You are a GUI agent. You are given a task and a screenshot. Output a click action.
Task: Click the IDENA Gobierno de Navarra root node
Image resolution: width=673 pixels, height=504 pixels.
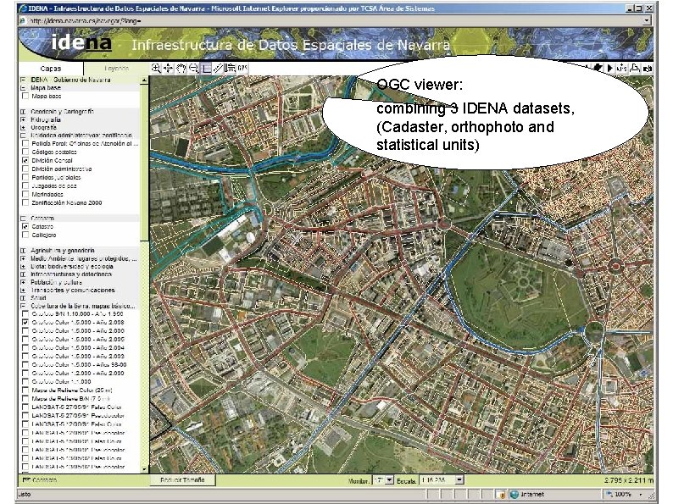(x=71, y=80)
